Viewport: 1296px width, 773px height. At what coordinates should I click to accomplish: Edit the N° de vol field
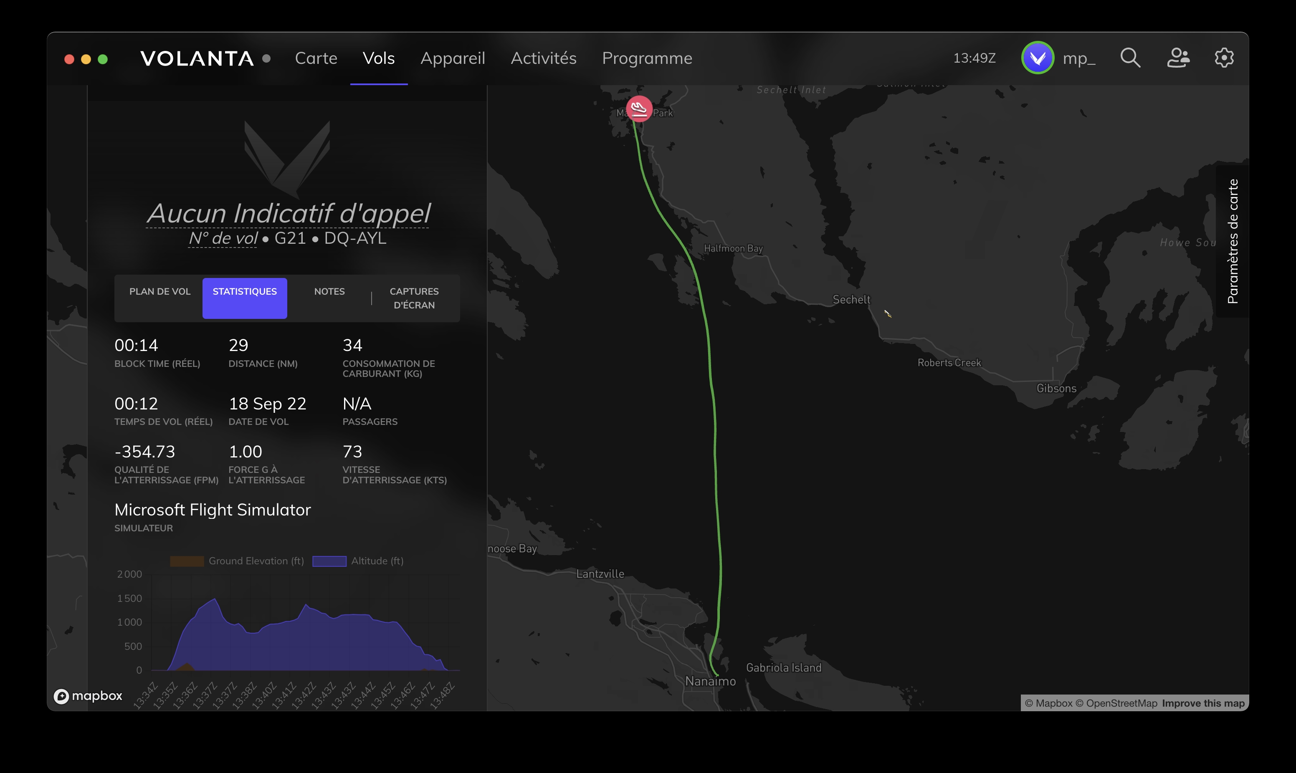coord(223,238)
